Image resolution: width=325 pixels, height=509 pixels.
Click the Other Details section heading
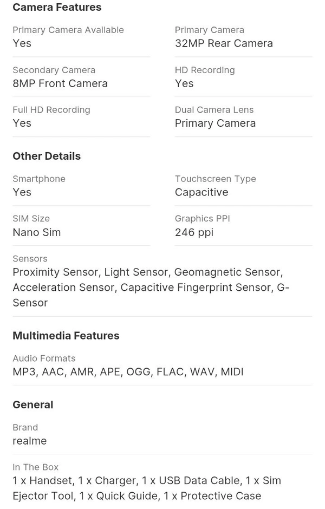tap(47, 156)
